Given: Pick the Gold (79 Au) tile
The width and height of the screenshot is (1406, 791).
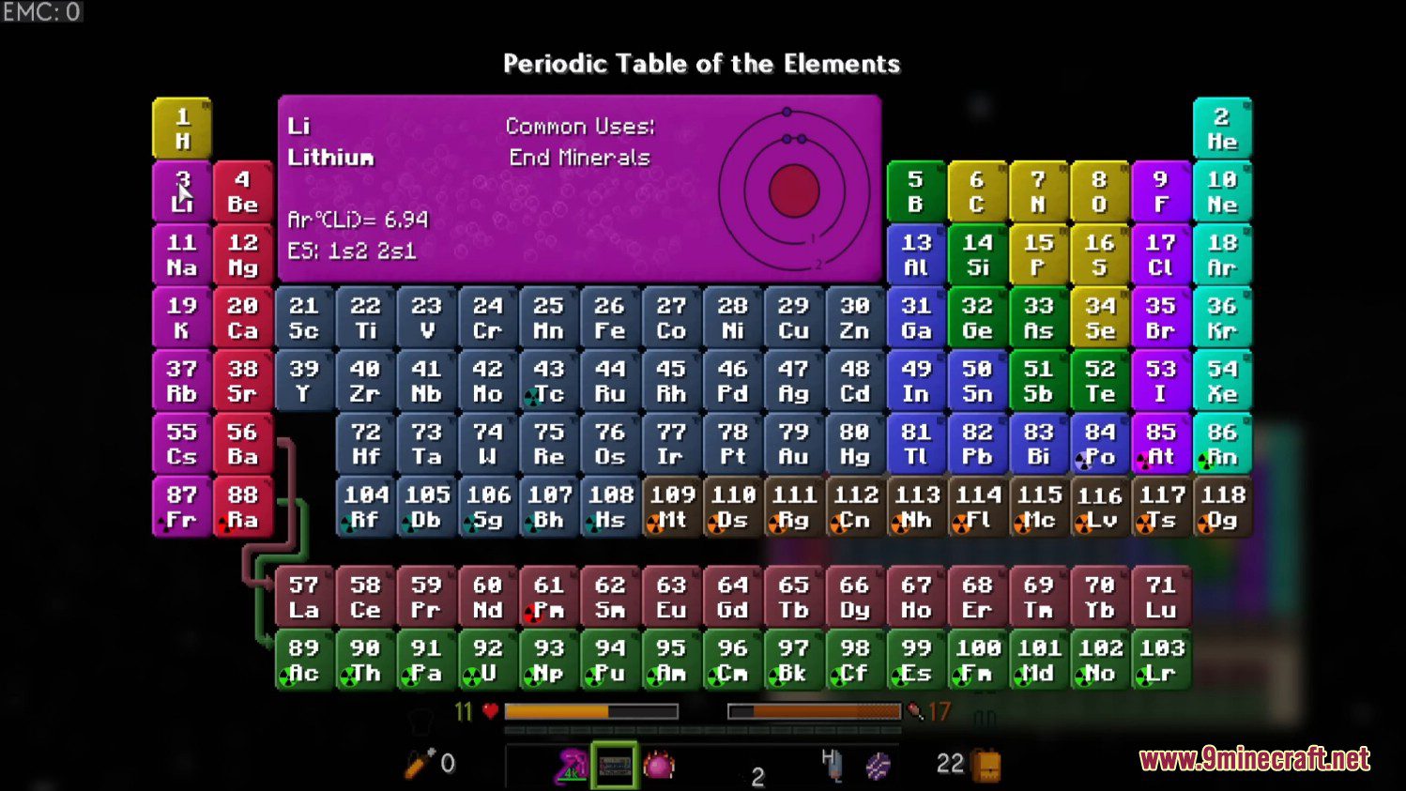Looking at the screenshot, I should coord(793,444).
